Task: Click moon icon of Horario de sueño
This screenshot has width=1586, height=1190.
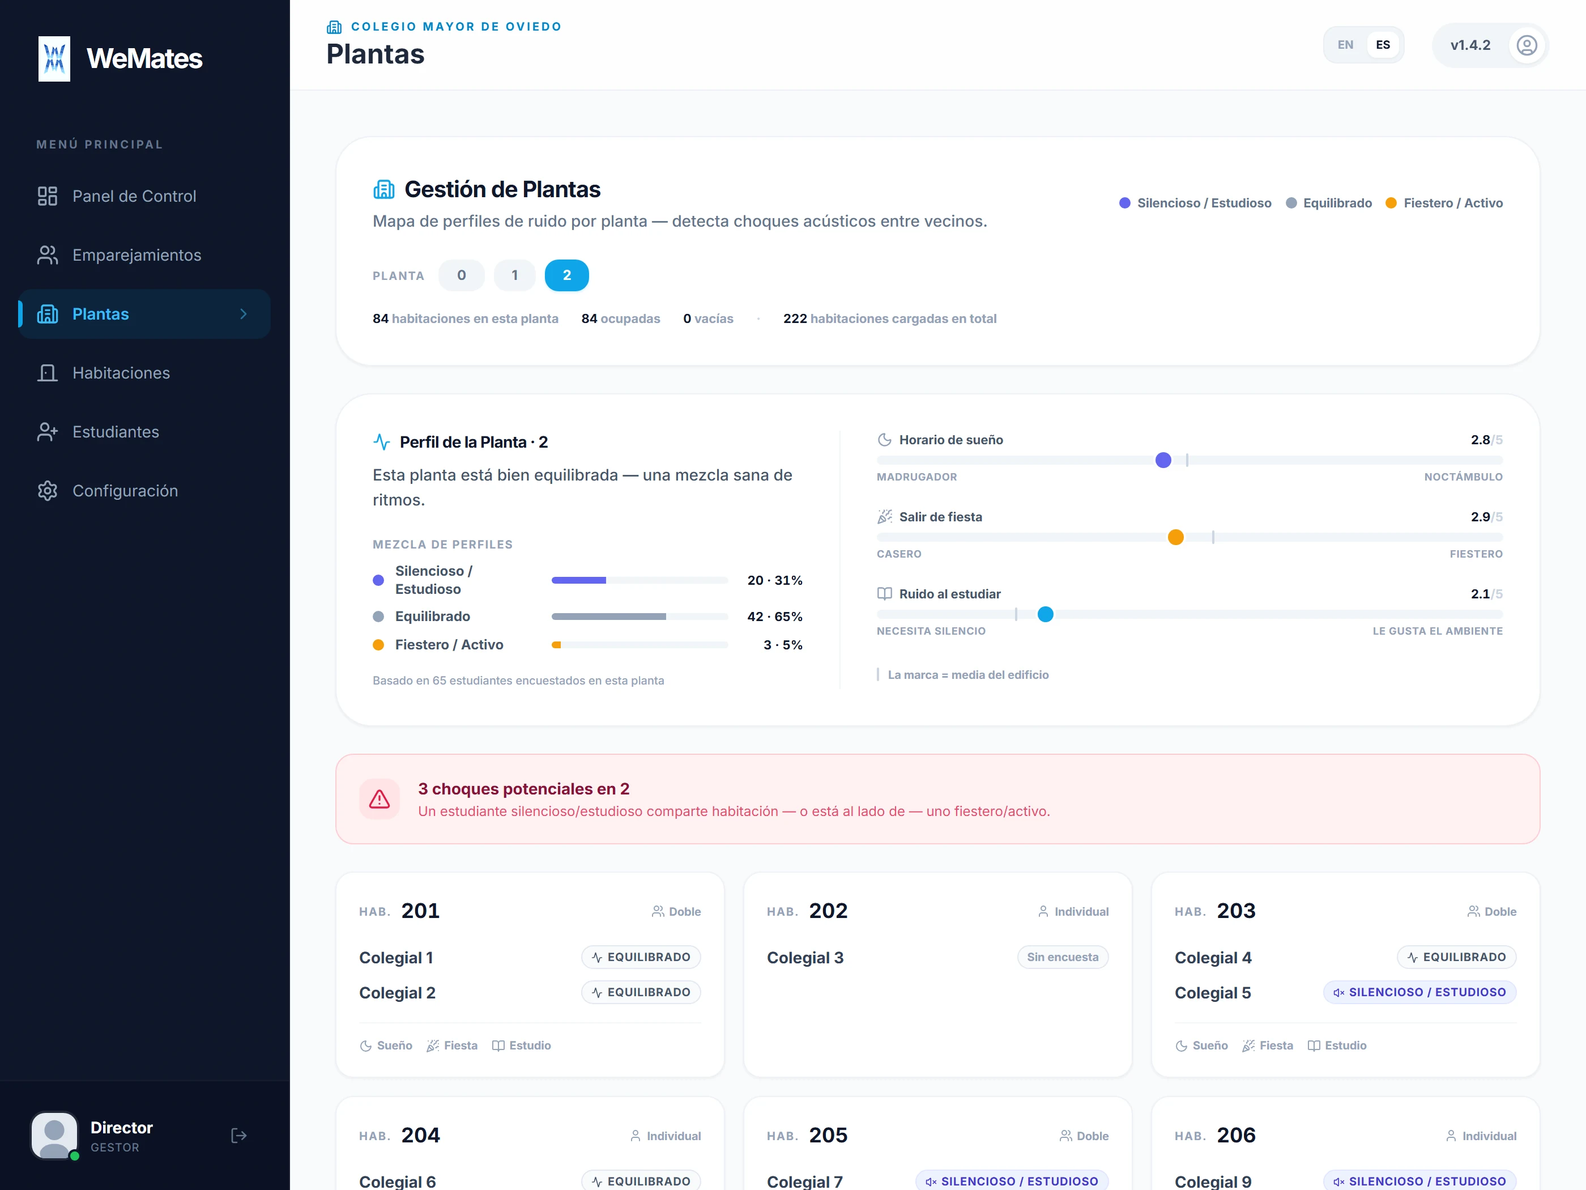Action: point(885,440)
